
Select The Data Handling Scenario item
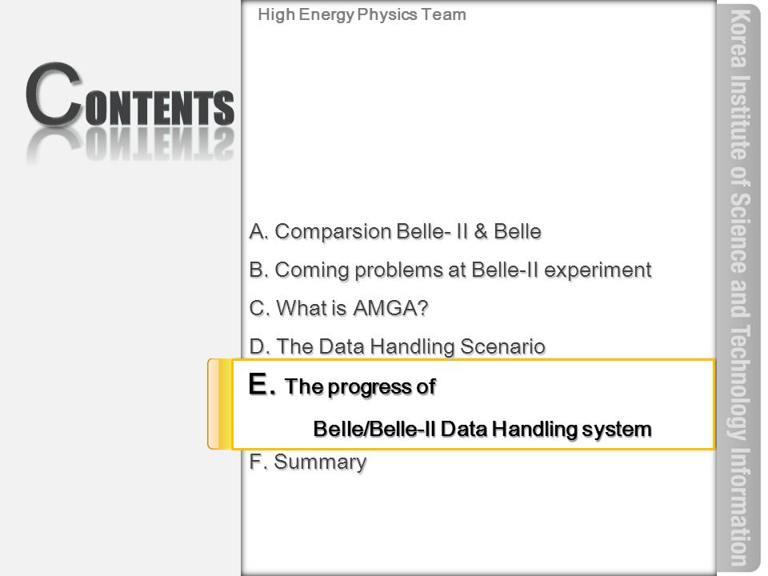pyautogui.click(x=398, y=346)
